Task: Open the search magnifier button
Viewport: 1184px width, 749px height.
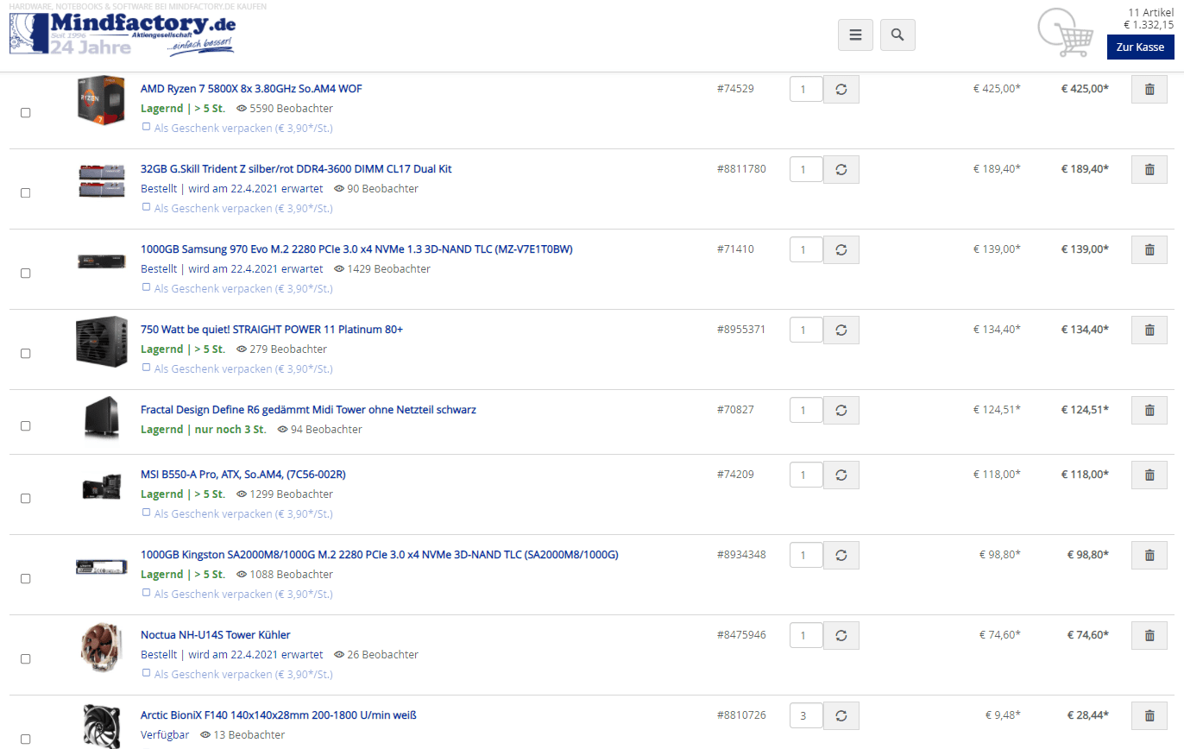Action: pos(897,35)
